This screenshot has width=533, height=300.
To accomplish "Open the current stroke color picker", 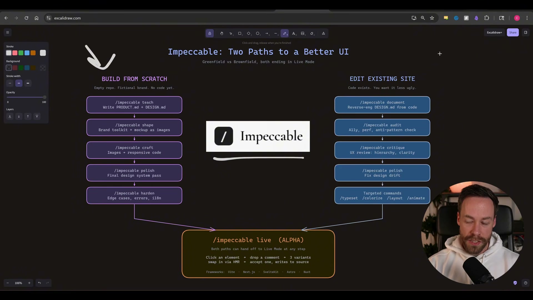I will click(x=43, y=53).
